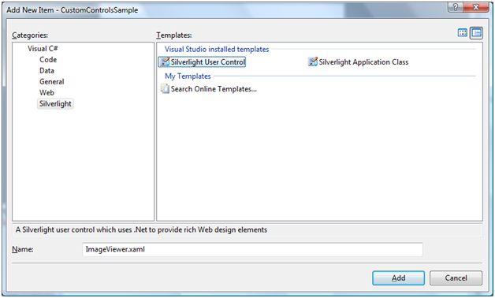This screenshot has height=298, width=495.
Task: Click the Add button
Action: coord(398,278)
